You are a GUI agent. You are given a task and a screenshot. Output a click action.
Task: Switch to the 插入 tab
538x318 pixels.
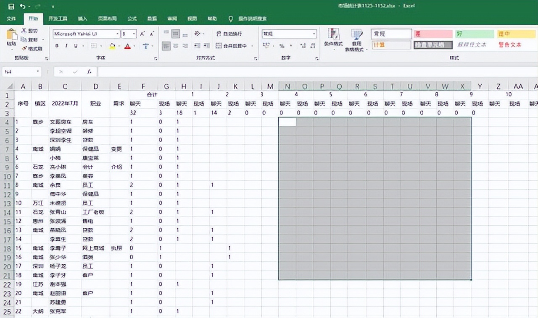(x=83, y=19)
